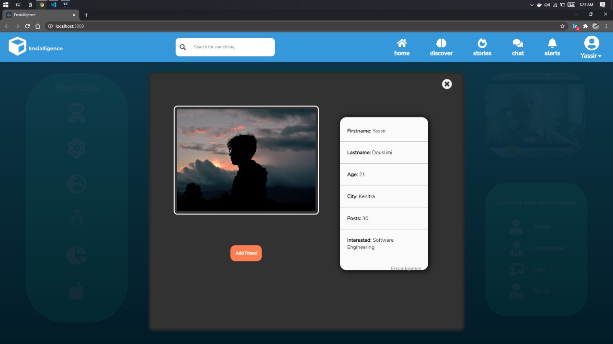Click the discover icon in navbar
Image resolution: width=613 pixels, height=344 pixels.
coord(441,45)
